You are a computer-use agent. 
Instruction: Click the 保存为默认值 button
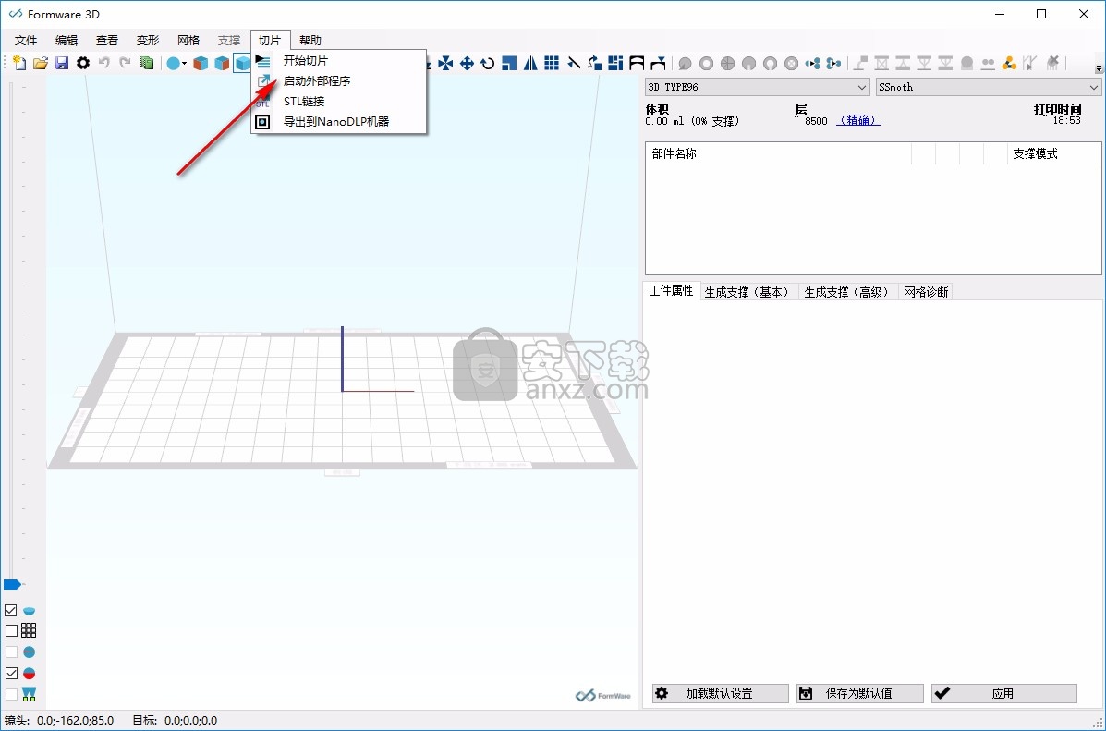860,694
